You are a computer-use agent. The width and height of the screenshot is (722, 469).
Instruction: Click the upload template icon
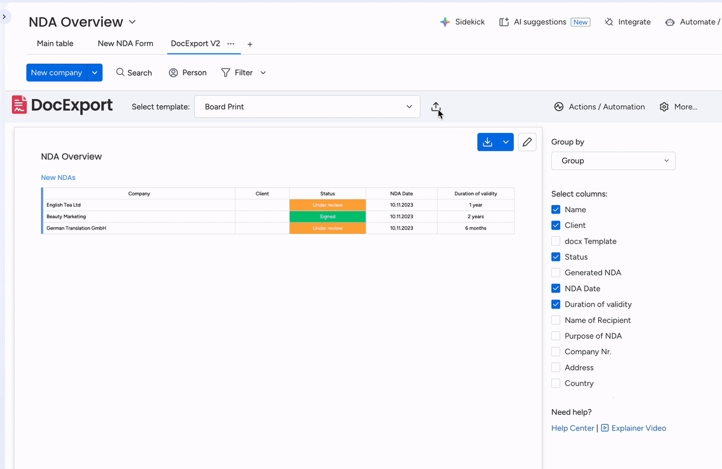(x=436, y=107)
